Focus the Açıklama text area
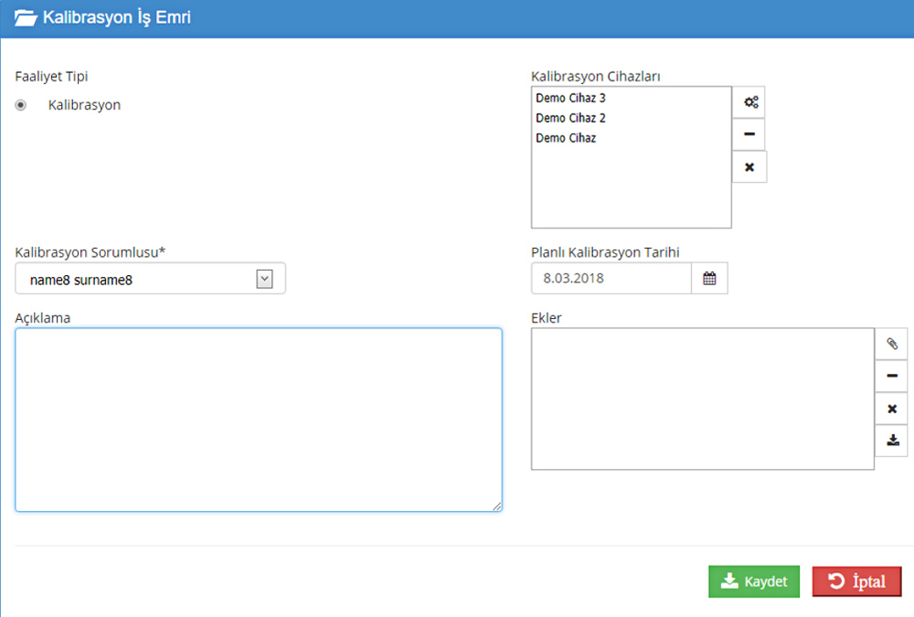Image resolution: width=914 pixels, height=617 pixels. 258,419
